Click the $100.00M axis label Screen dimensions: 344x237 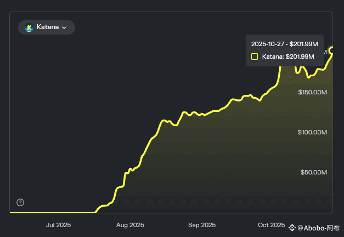[312, 132]
